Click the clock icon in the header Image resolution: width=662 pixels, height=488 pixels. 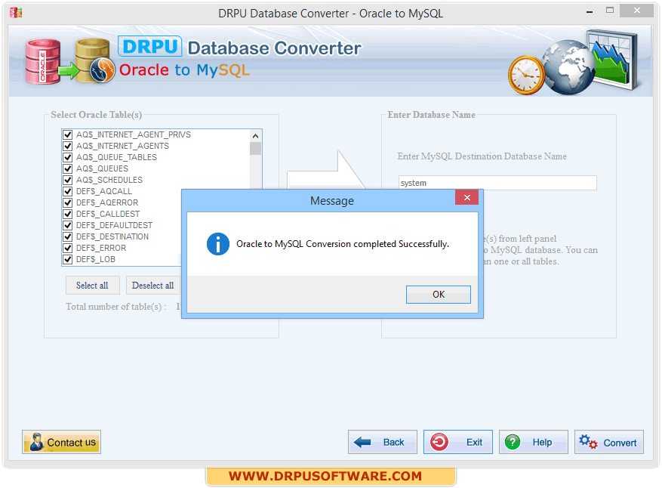click(526, 76)
